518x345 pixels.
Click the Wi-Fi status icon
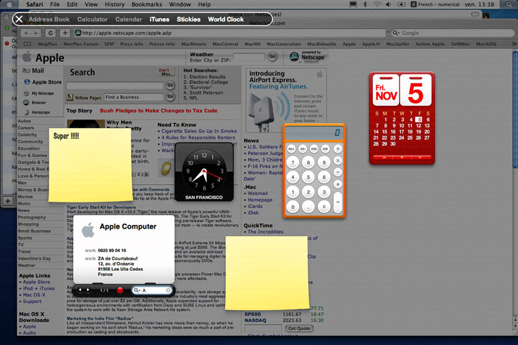coord(377,5)
